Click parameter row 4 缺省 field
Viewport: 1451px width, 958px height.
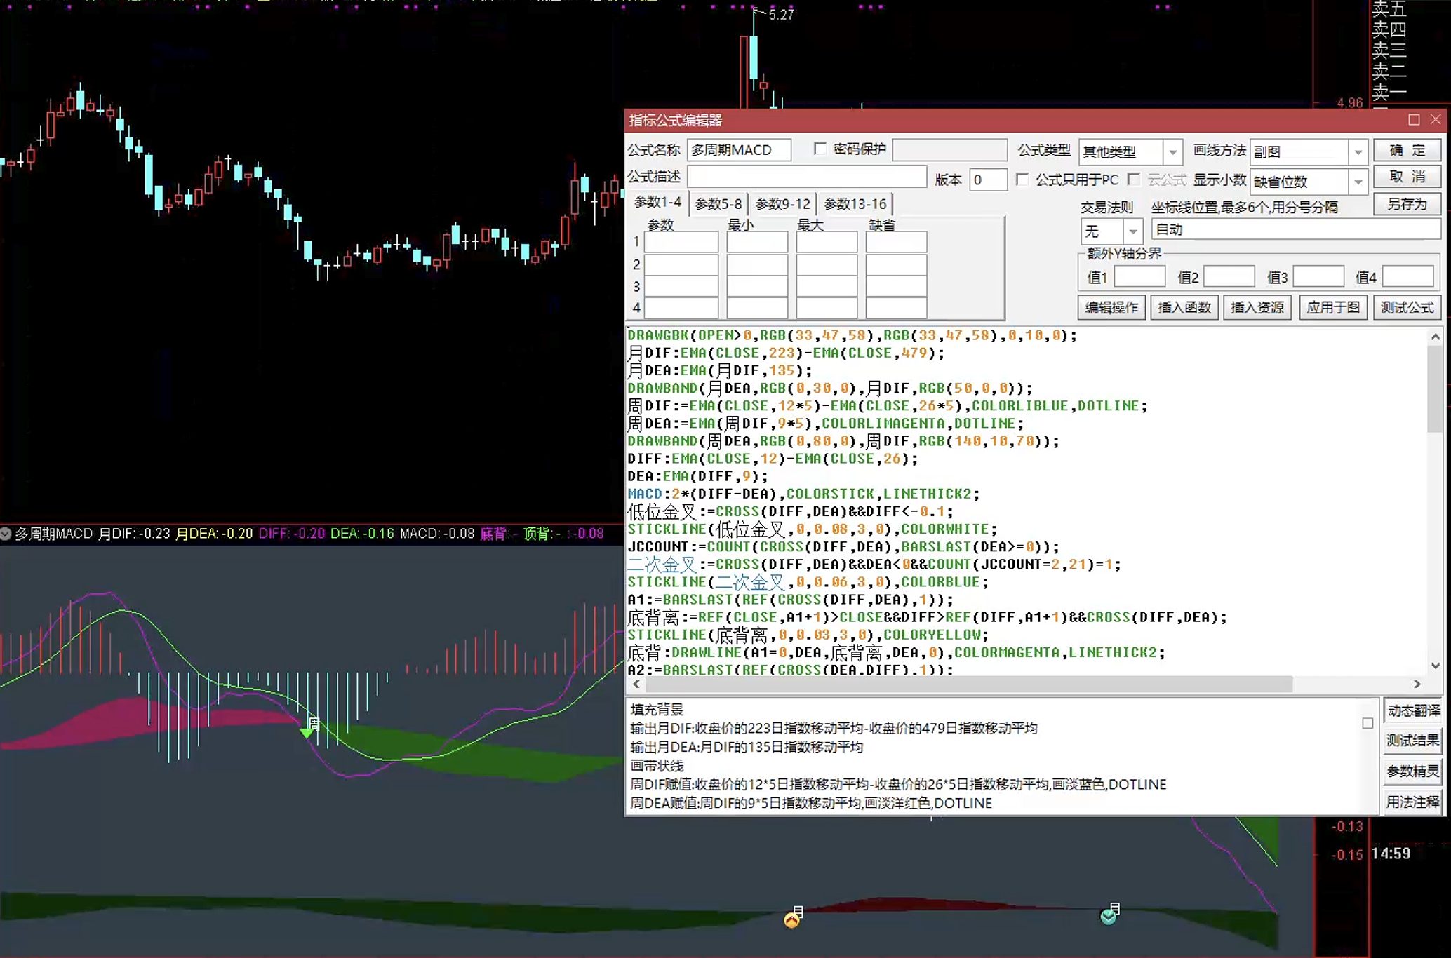pyautogui.click(x=896, y=308)
